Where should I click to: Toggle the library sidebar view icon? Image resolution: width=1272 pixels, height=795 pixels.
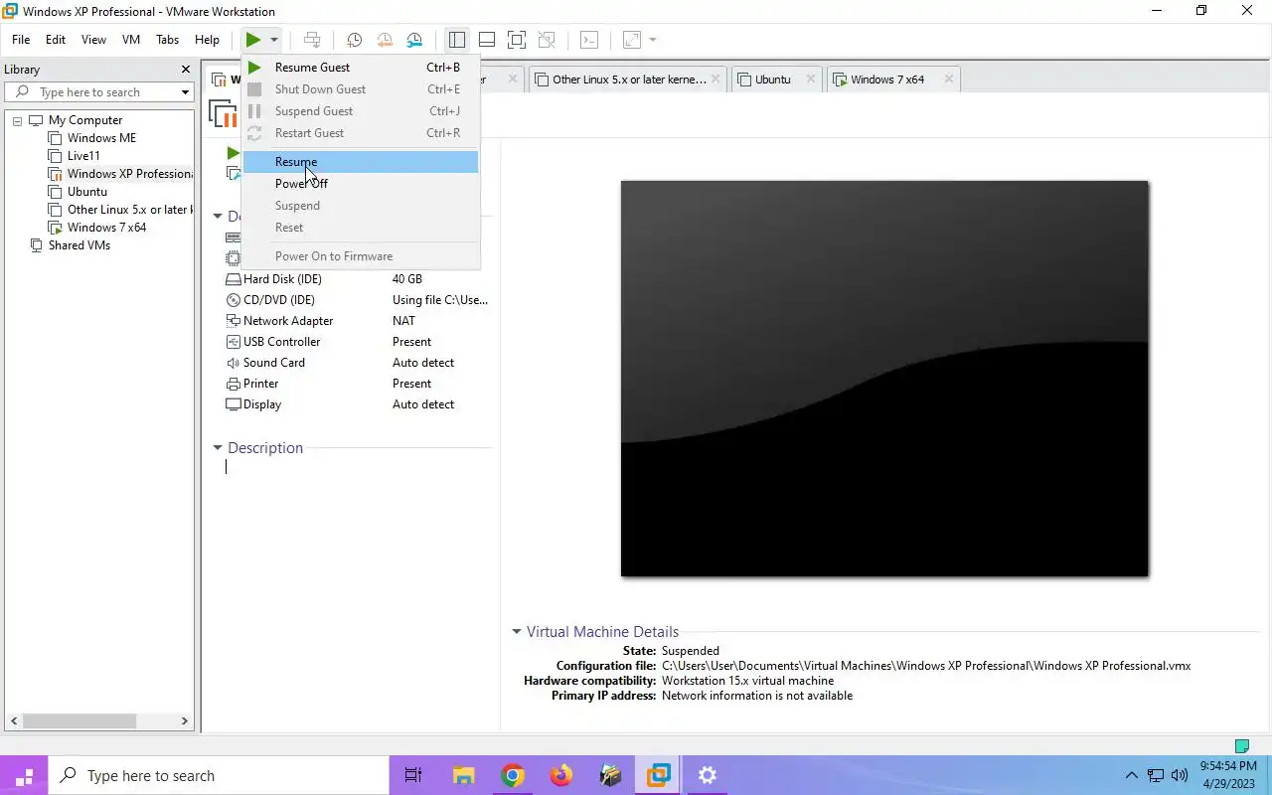point(457,40)
